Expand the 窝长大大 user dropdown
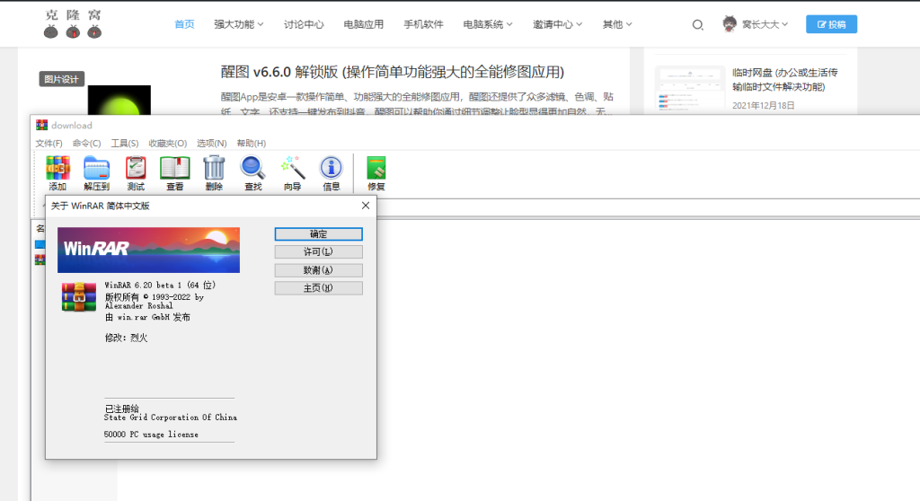 [x=765, y=24]
